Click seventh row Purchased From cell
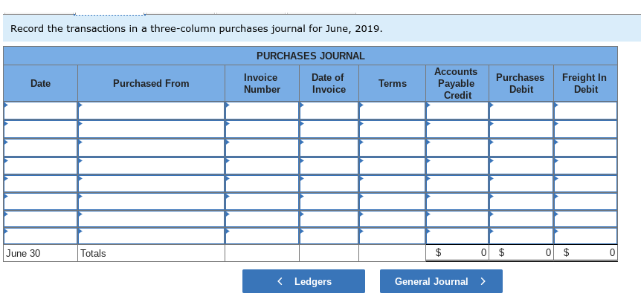 coord(151,219)
